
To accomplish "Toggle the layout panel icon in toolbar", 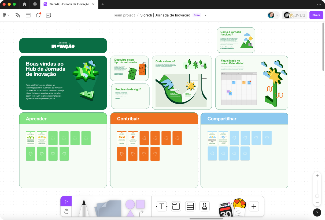I will pos(28,15).
